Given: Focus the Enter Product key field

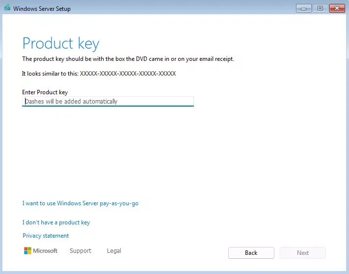Looking at the screenshot, I should coord(108,101).
